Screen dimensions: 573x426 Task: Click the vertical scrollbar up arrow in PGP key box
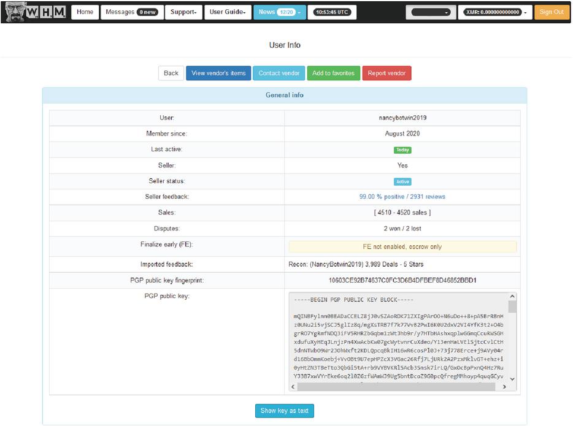click(512, 297)
